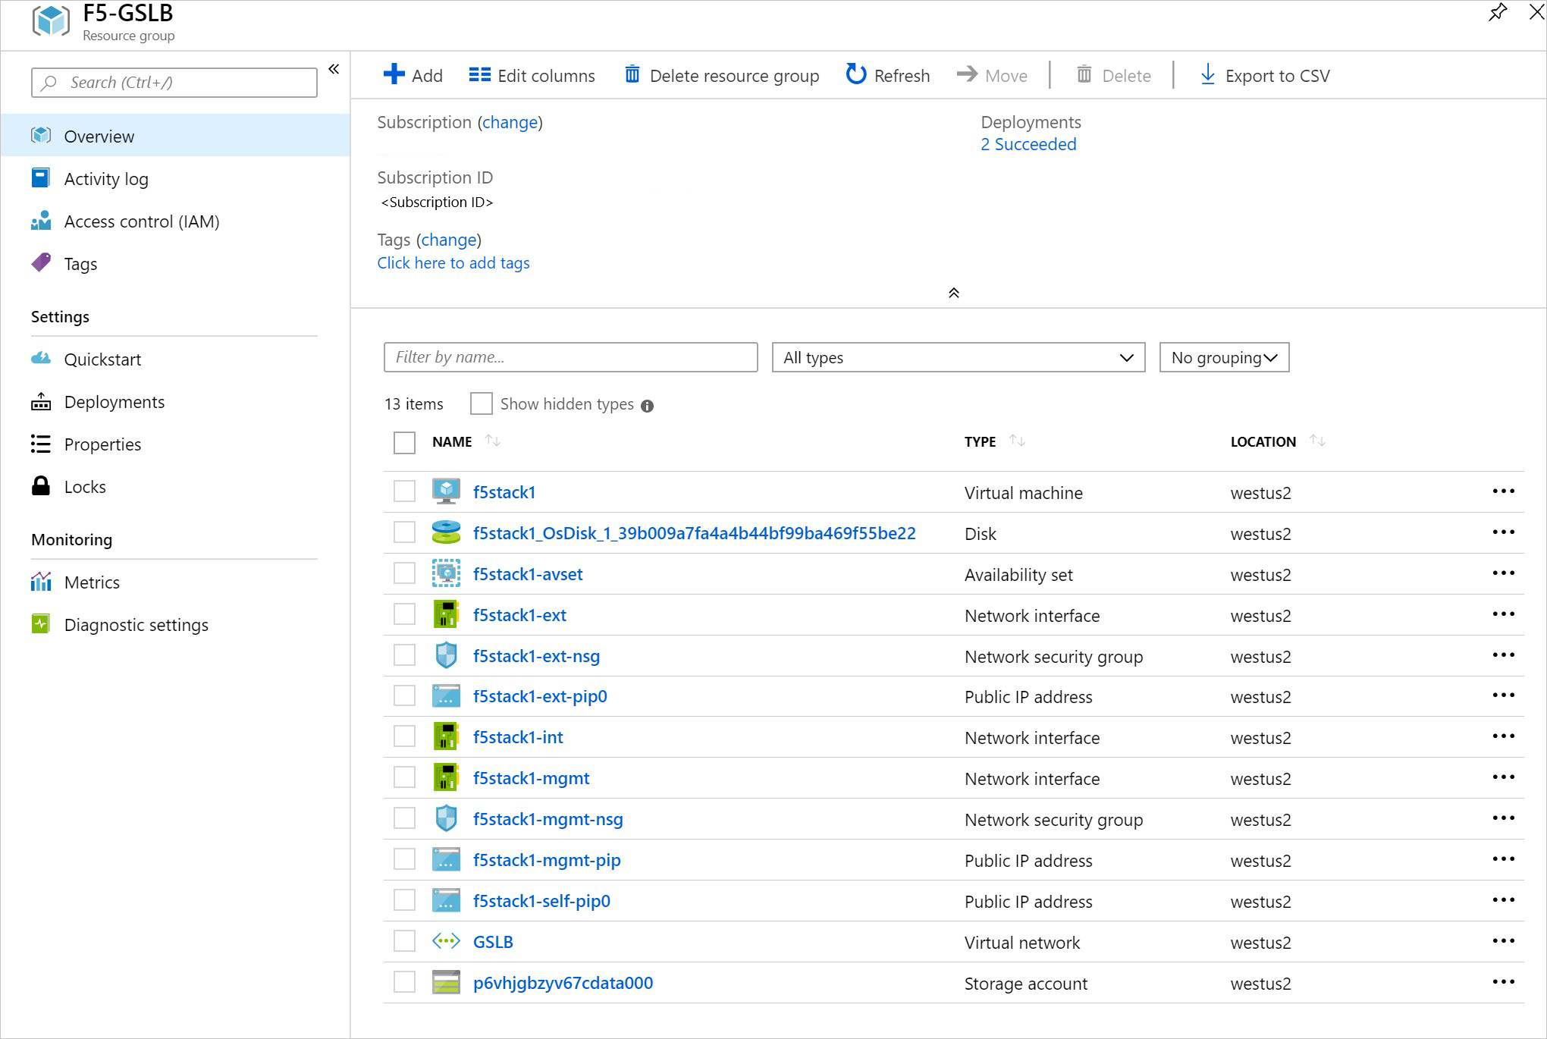Collapse the subscription details section

click(952, 293)
